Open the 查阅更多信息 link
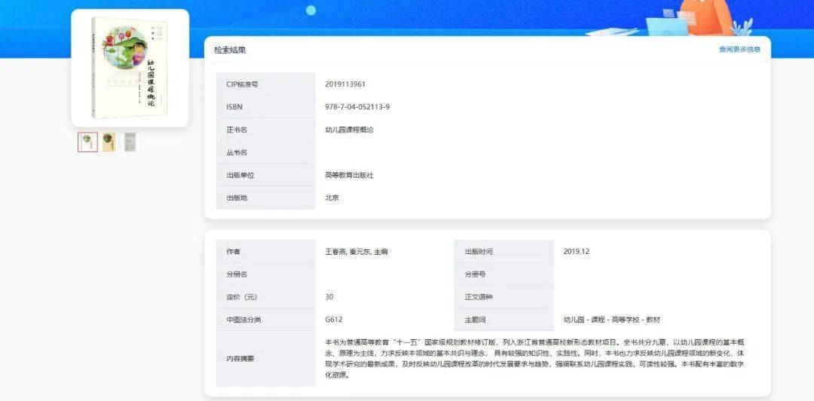Viewport: 814px width, 401px height. (739, 50)
